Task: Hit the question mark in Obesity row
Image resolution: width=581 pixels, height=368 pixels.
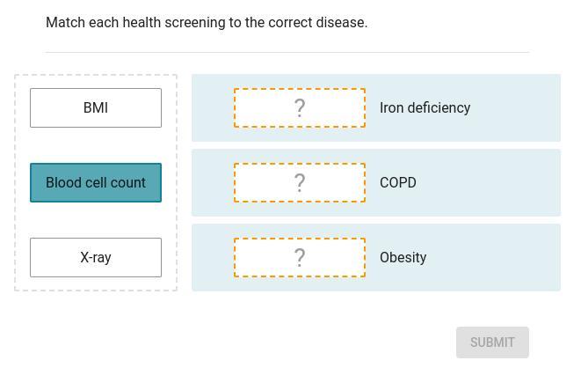Action: point(300,257)
